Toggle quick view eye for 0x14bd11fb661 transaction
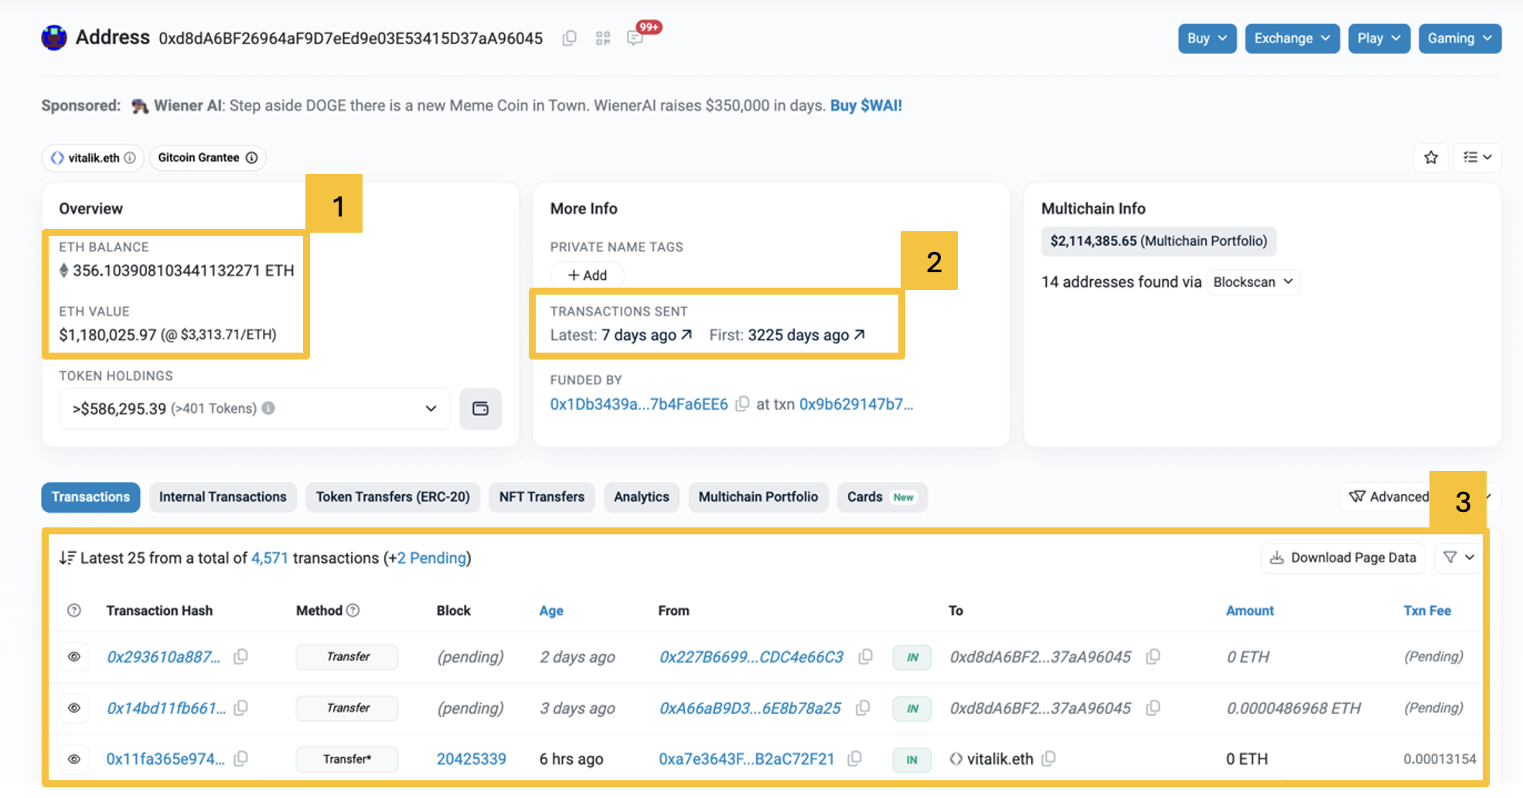Screen dimensions: 1523x798 tap(74, 708)
